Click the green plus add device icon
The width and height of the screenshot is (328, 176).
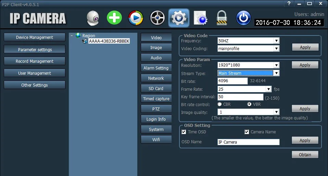[114, 18]
